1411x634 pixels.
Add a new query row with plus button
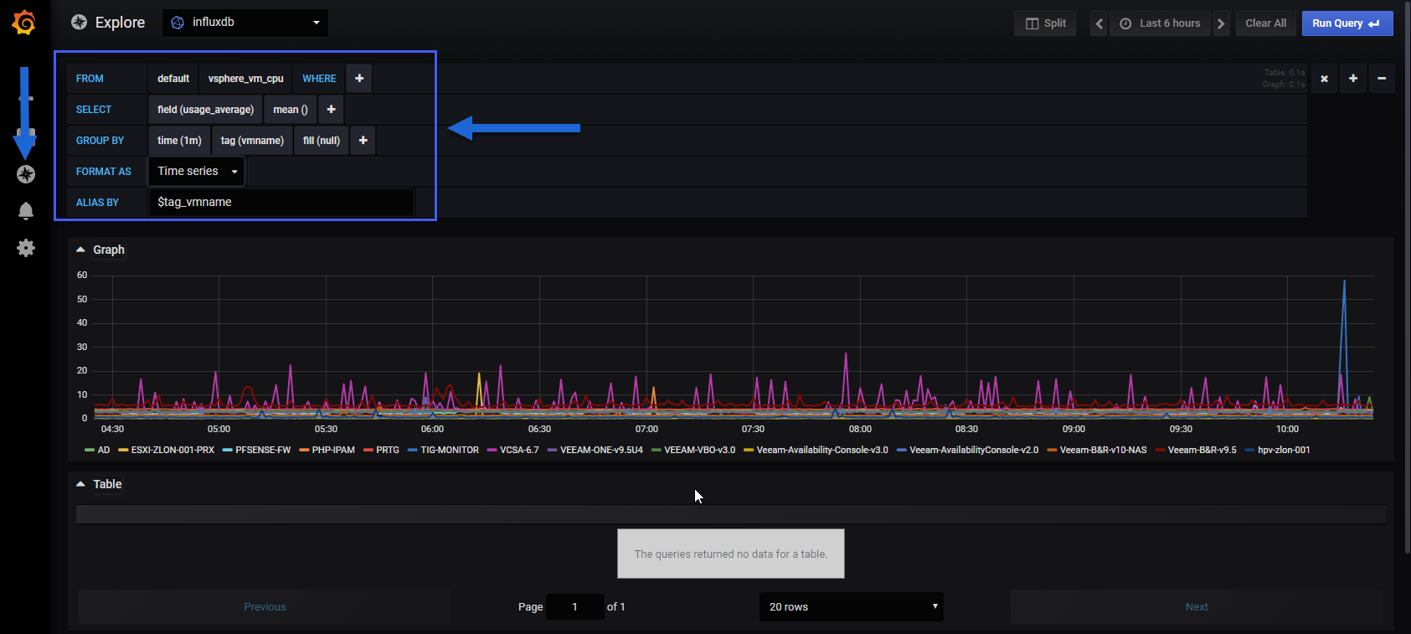point(1353,79)
